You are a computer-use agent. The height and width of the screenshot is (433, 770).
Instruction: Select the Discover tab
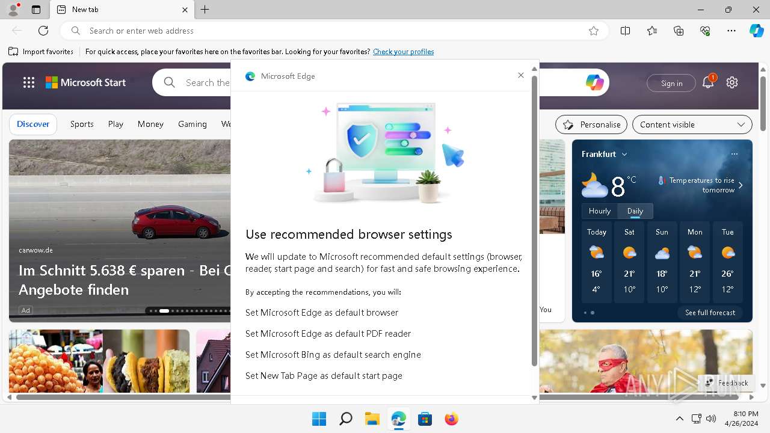click(33, 124)
